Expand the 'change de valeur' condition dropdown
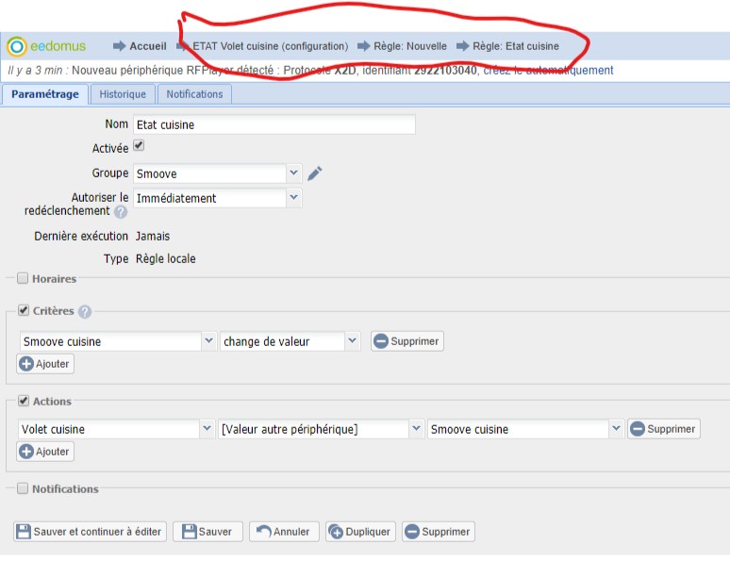 [353, 341]
